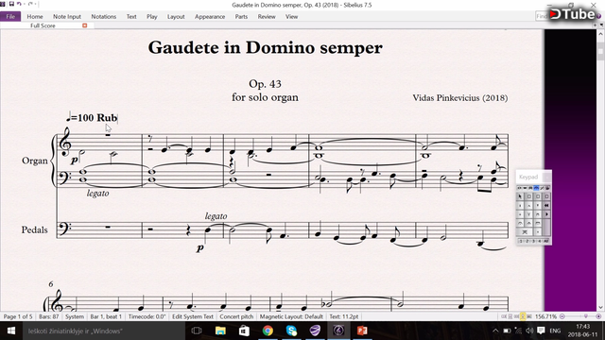Toggle voice 3 on the Keypad
The width and height of the screenshot is (605, 340).
click(533, 242)
